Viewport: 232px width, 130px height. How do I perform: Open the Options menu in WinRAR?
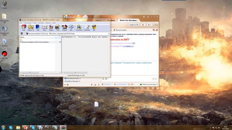[x=48, y=23]
